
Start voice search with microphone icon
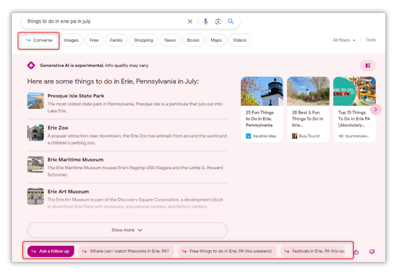(205, 21)
